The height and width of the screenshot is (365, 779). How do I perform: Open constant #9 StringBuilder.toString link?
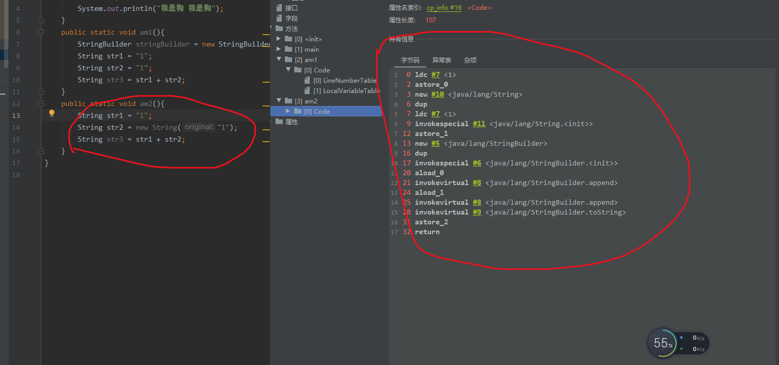(477, 212)
